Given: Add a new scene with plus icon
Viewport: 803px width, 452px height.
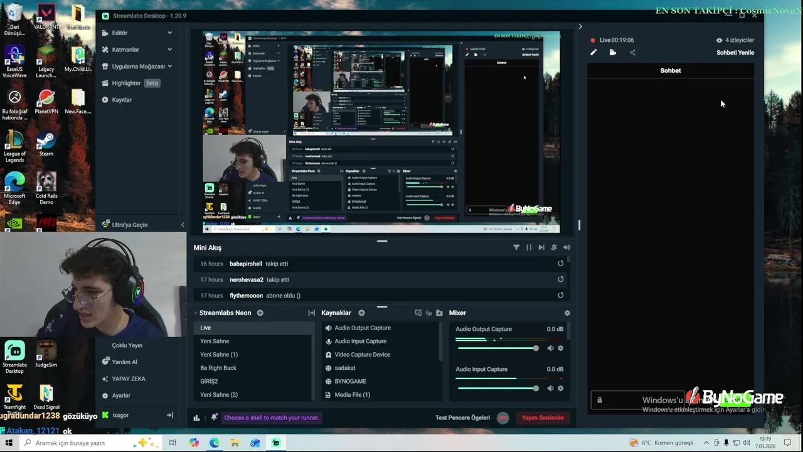Looking at the screenshot, I should click(260, 313).
